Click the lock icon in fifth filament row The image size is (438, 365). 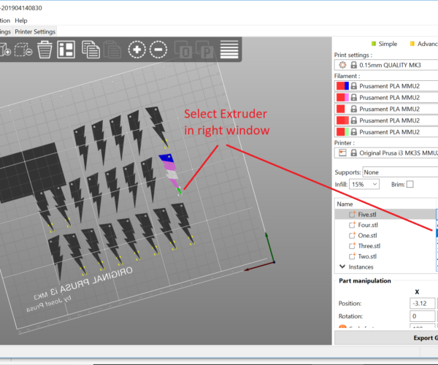353,132
